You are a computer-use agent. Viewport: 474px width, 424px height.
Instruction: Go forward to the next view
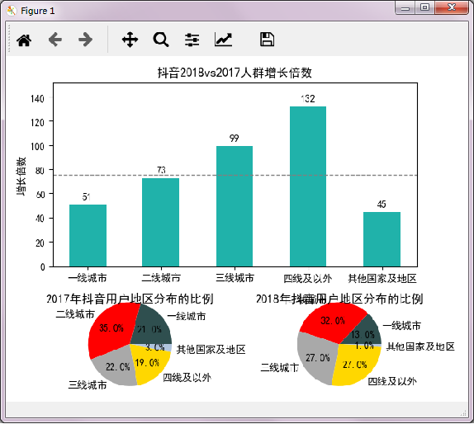pyautogui.click(x=86, y=40)
